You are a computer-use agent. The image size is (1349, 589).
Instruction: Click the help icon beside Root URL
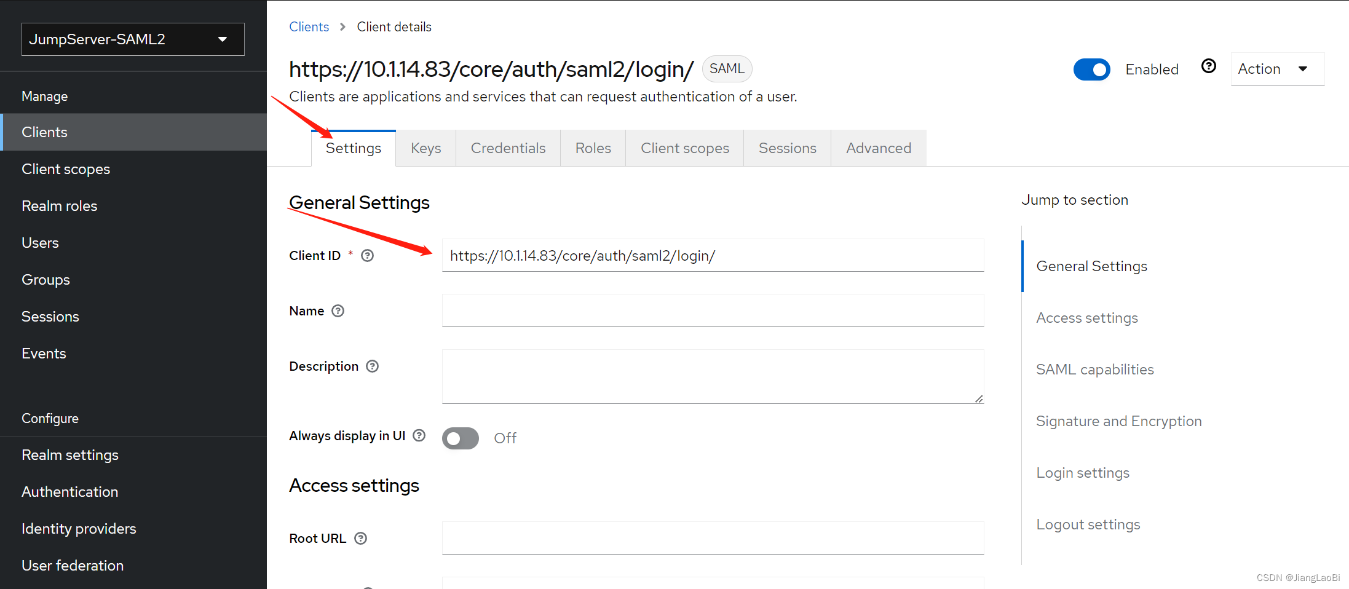click(x=360, y=538)
